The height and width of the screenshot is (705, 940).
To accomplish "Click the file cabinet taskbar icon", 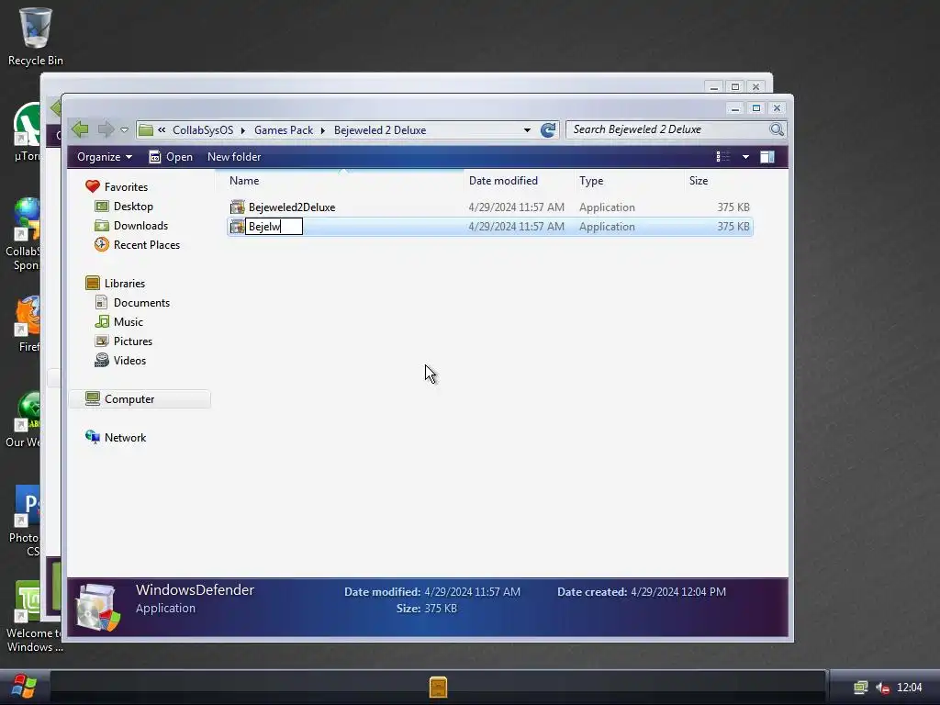I will pos(438,687).
